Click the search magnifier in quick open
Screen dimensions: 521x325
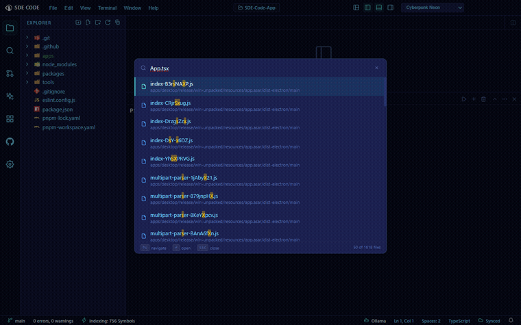[143, 68]
